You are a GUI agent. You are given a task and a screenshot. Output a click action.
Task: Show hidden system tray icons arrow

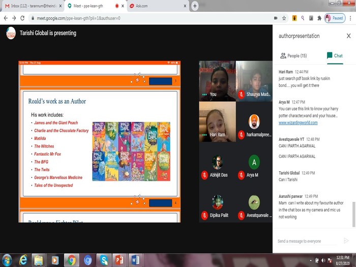click(x=311, y=260)
